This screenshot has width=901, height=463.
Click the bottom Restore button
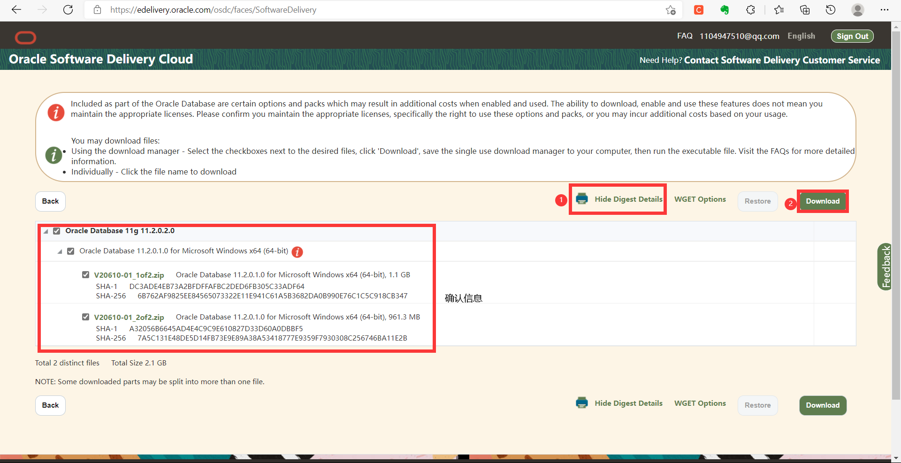[757, 405]
